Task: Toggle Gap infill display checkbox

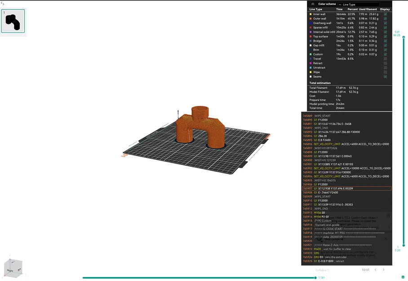Action: click(x=386, y=45)
